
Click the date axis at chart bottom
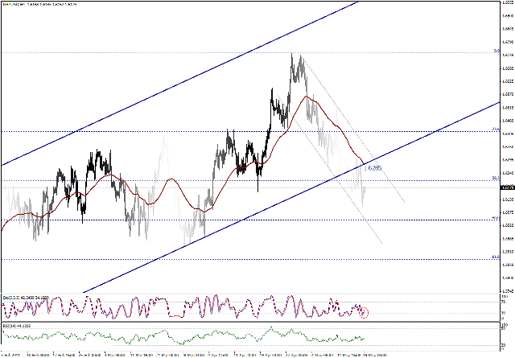[x=241, y=352]
